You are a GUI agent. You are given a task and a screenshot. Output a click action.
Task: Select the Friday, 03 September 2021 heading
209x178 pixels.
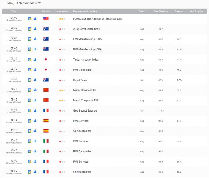pos(23,3)
